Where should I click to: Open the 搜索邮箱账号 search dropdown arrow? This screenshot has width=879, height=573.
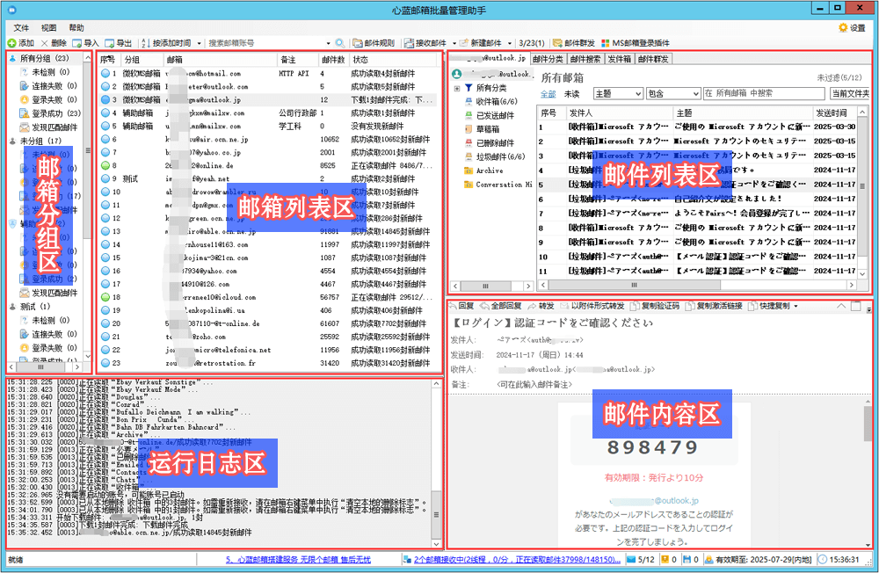[328, 43]
